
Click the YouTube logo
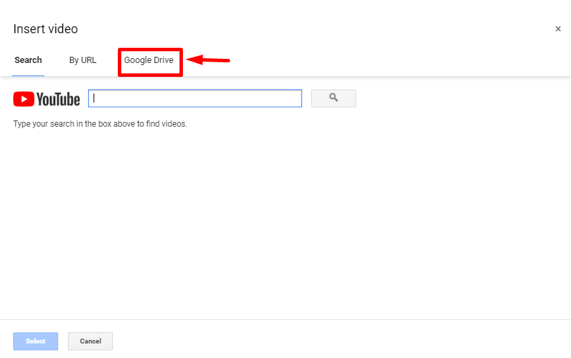46,99
